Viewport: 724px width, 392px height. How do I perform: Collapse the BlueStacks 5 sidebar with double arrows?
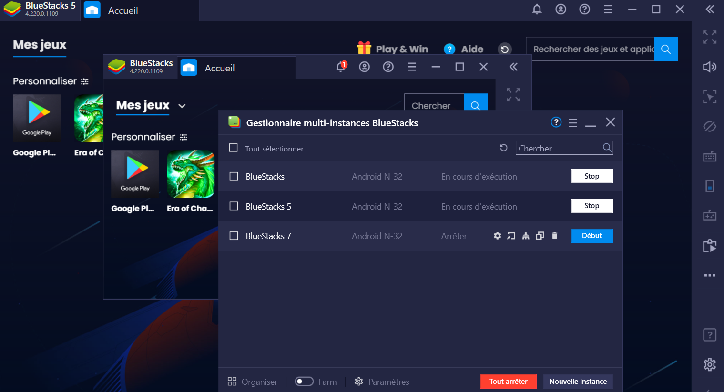pos(710,9)
